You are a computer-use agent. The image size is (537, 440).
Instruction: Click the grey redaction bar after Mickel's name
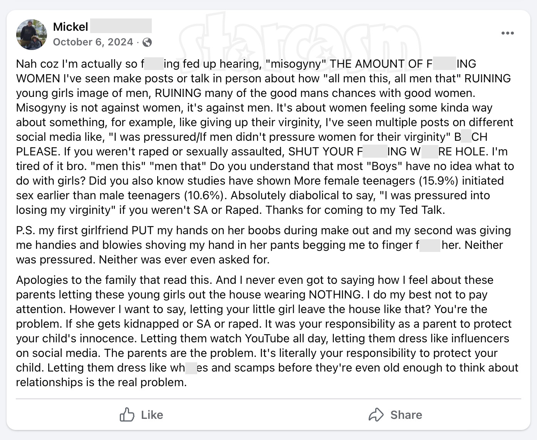click(121, 27)
